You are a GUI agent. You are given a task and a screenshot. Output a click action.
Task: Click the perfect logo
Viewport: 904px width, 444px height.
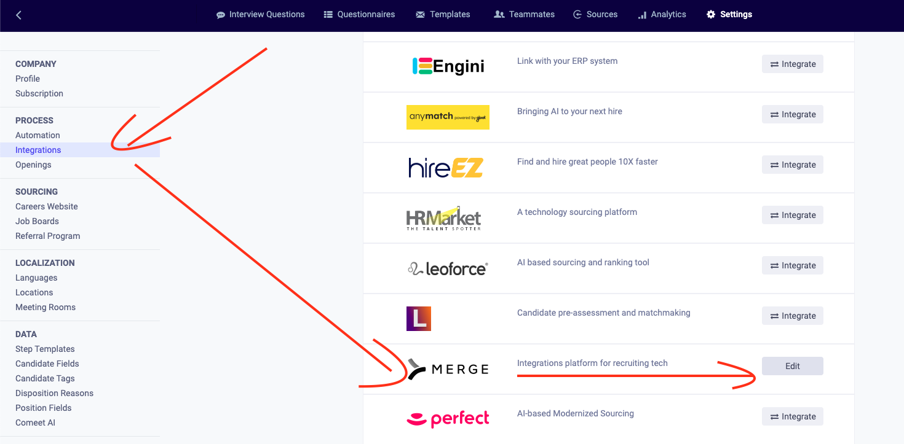pos(448,419)
